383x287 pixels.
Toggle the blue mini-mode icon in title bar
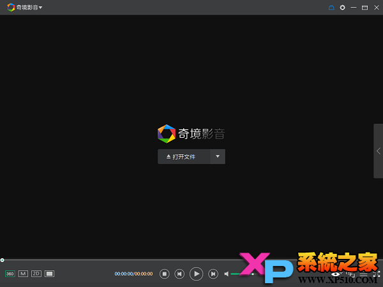pos(331,8)
